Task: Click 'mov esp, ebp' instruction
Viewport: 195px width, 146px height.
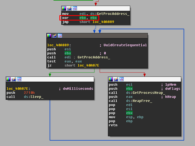Action: click(126, 117)
